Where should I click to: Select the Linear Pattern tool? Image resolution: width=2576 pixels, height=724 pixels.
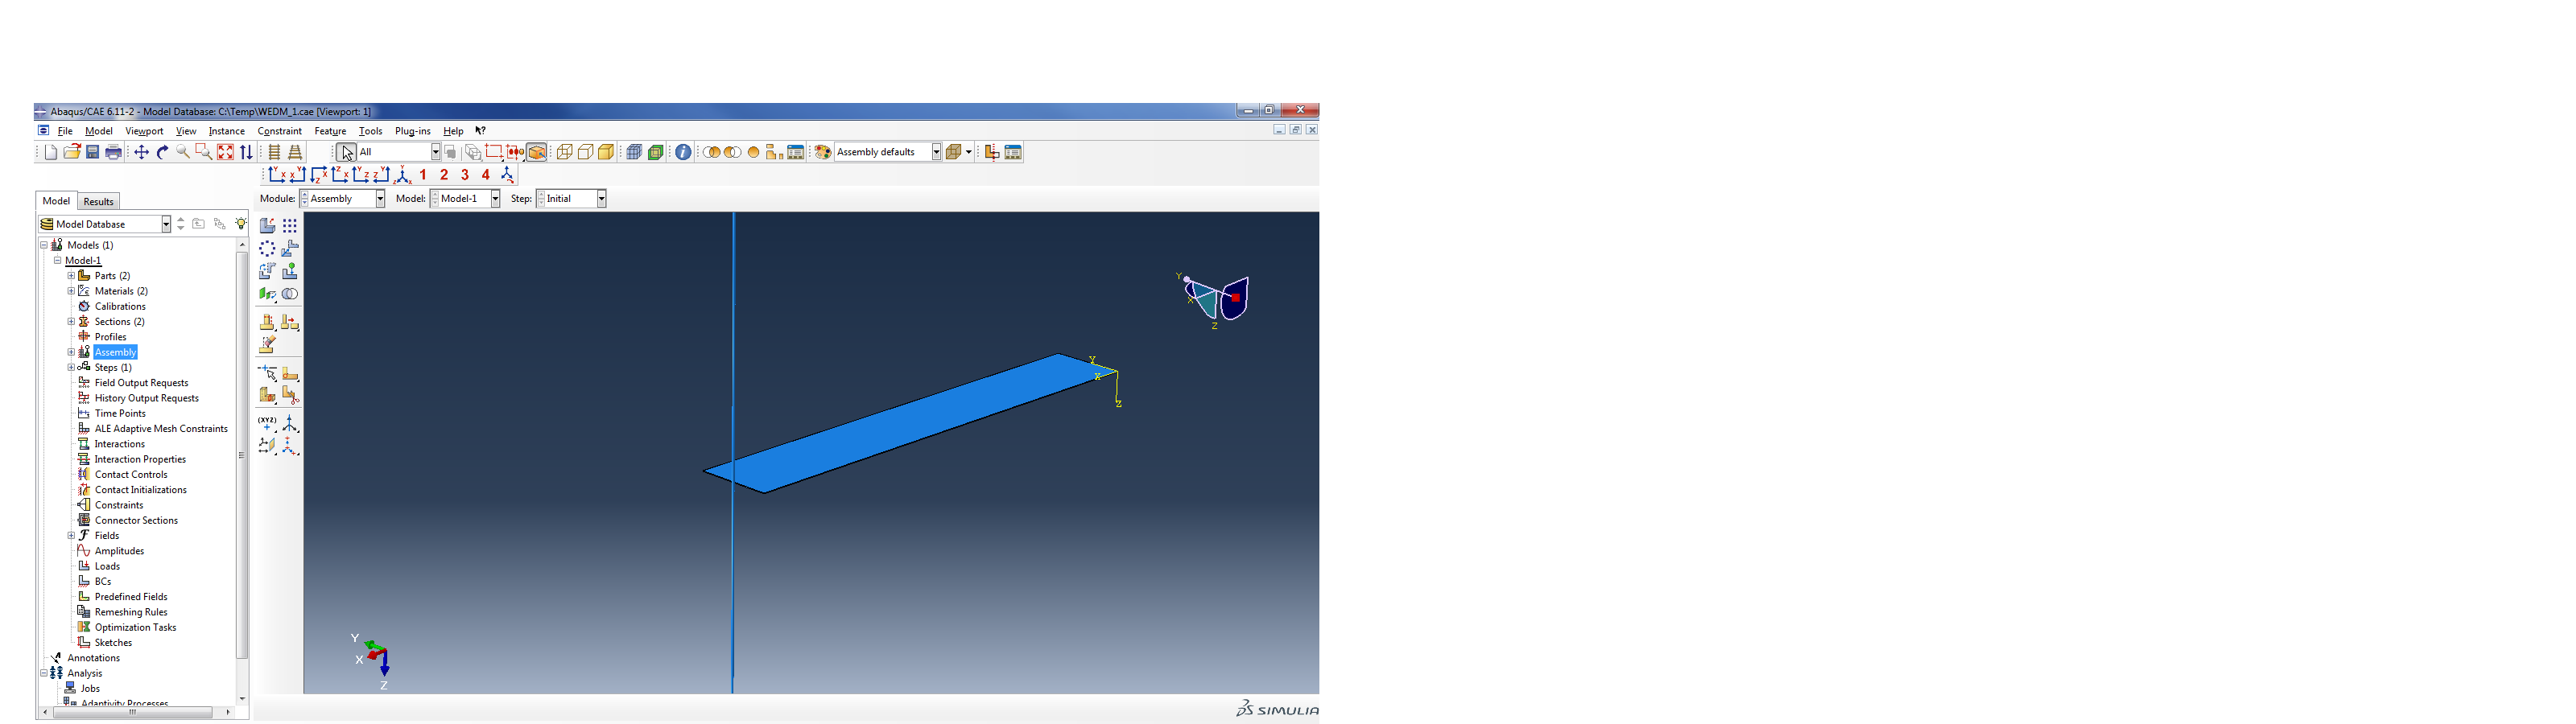tap(290, 226)
